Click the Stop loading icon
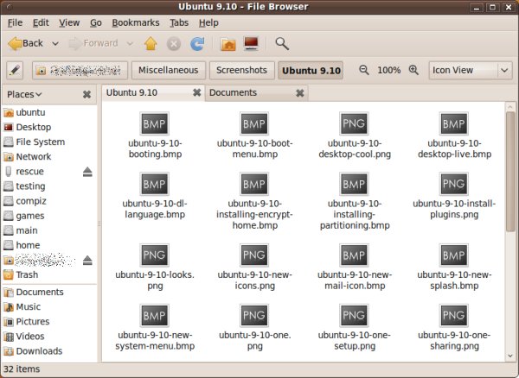This screenshot has height=378, width=519. (x=174, y=43)
